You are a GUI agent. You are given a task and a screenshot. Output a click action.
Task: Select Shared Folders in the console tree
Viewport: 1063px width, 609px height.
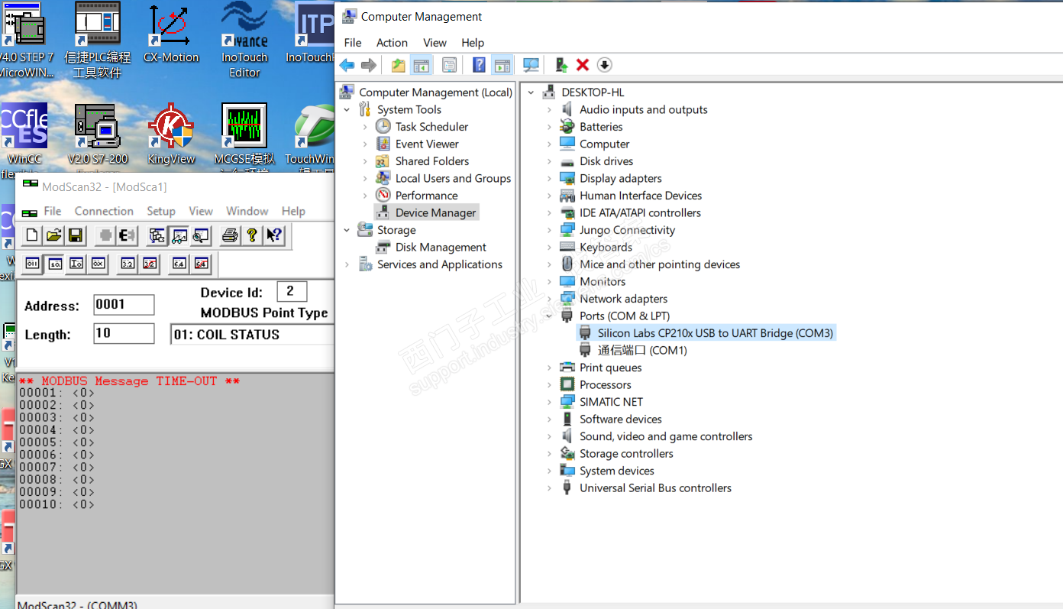(x=431, y=161)
